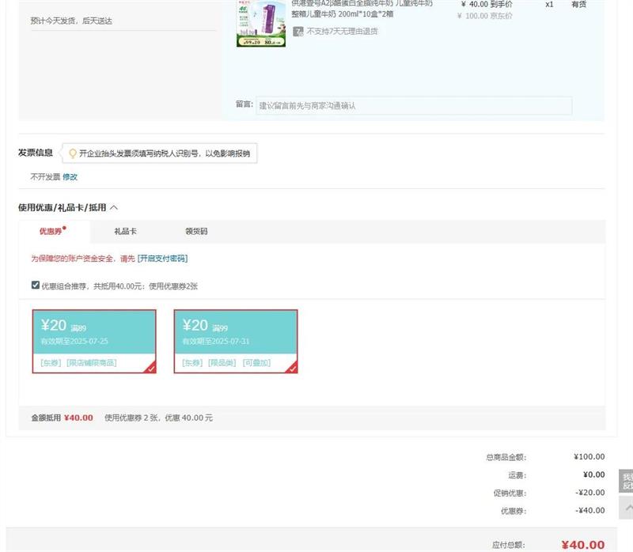Click the 限店铺限商品 tag on first coupon

91,363
